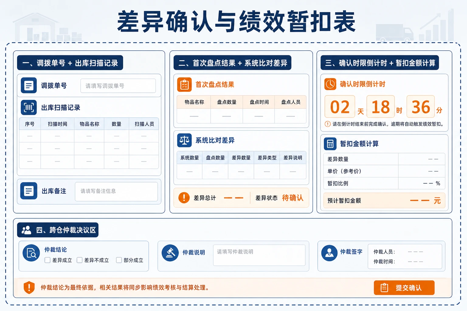Select section header 四、跨仓仲裁决议区
Screen dimensions: 467x311
58,230
